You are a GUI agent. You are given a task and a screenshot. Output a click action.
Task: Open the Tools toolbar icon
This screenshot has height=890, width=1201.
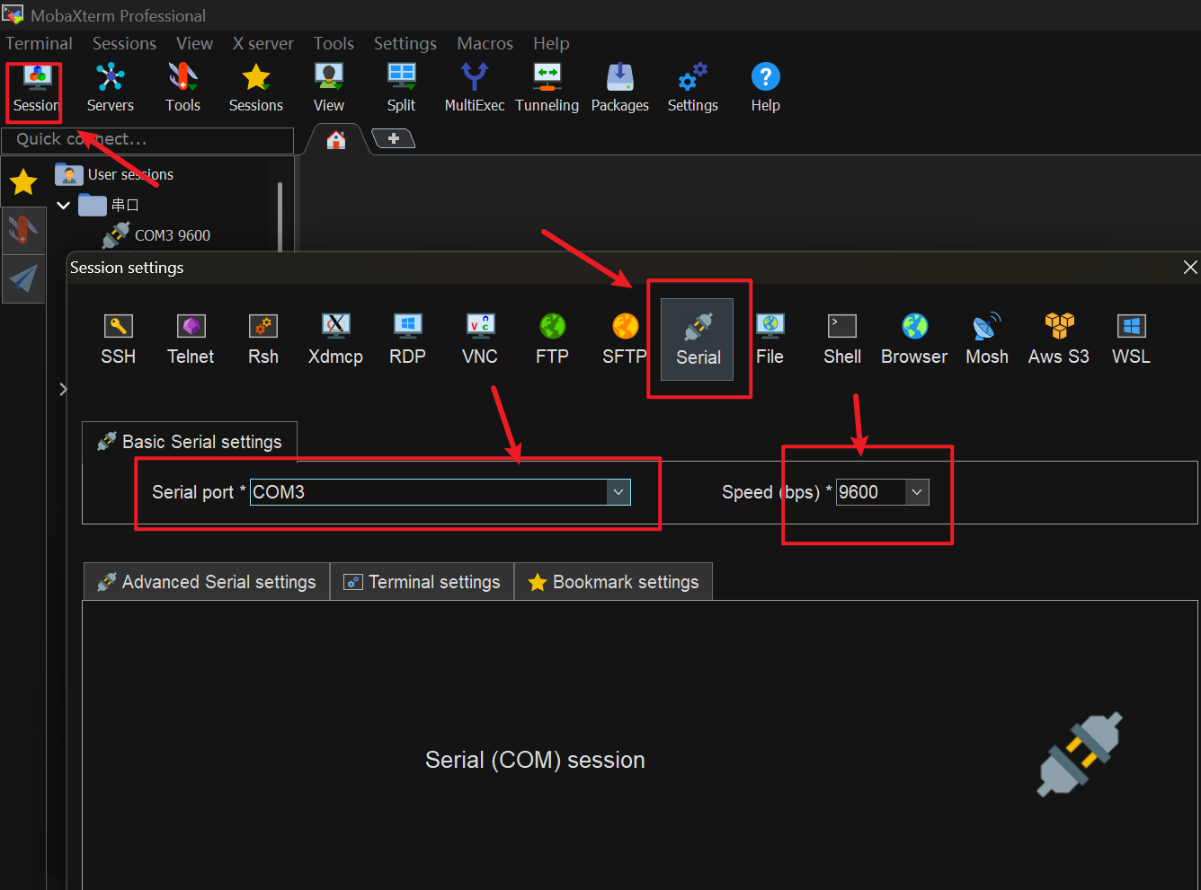[x=182, y=89]
